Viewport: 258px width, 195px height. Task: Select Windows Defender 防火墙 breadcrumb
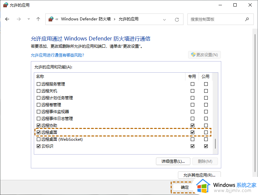coord(86,19)
